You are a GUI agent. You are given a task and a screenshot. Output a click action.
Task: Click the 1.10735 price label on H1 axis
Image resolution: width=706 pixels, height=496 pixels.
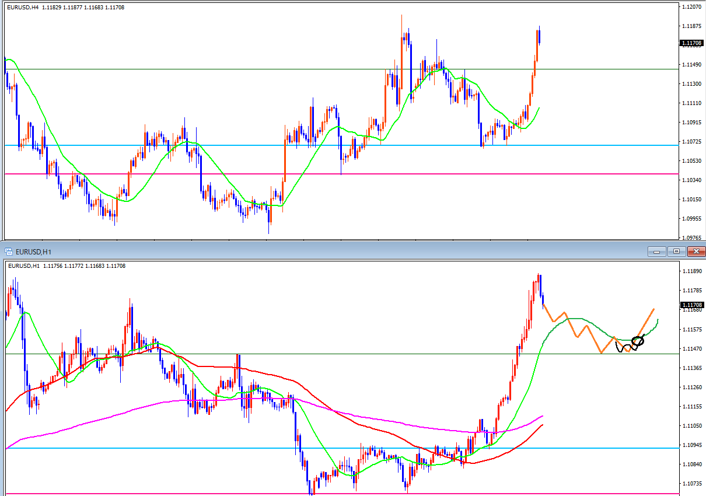[691, 484]
